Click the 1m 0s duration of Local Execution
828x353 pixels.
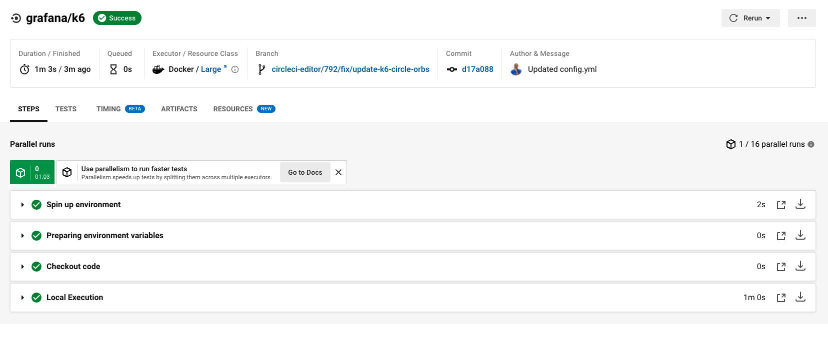(754, 298)
